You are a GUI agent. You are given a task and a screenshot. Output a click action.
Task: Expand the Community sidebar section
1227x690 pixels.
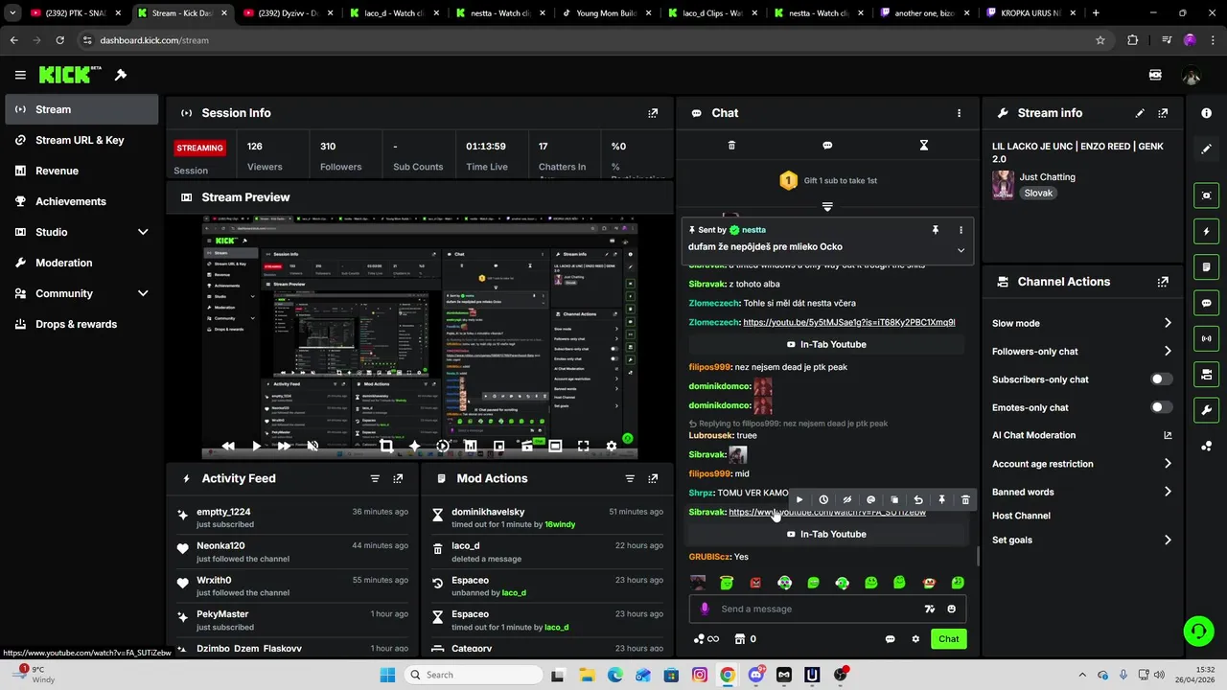(143, 293)
